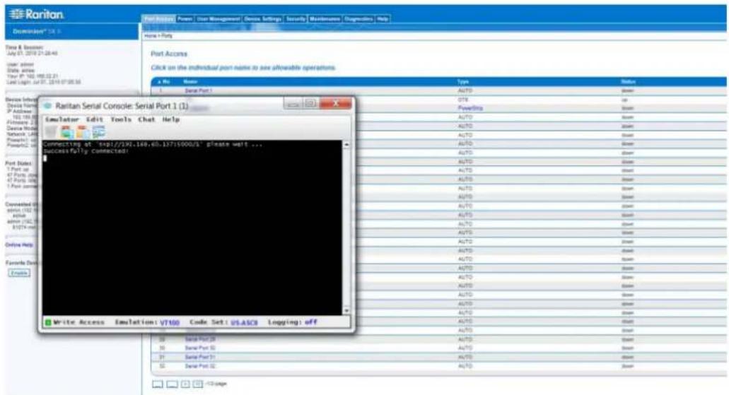Click the DTE type cell

pyautogui.click(x=463, y=100)
